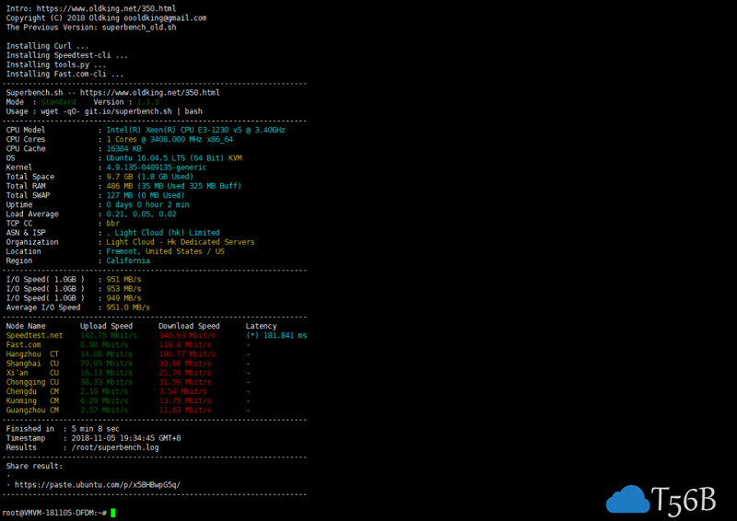Click the I/O Speed value 949 MB/s

coord(123,298)
